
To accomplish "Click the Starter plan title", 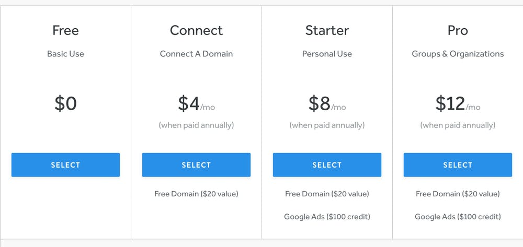I will click(x=327, y=30).
